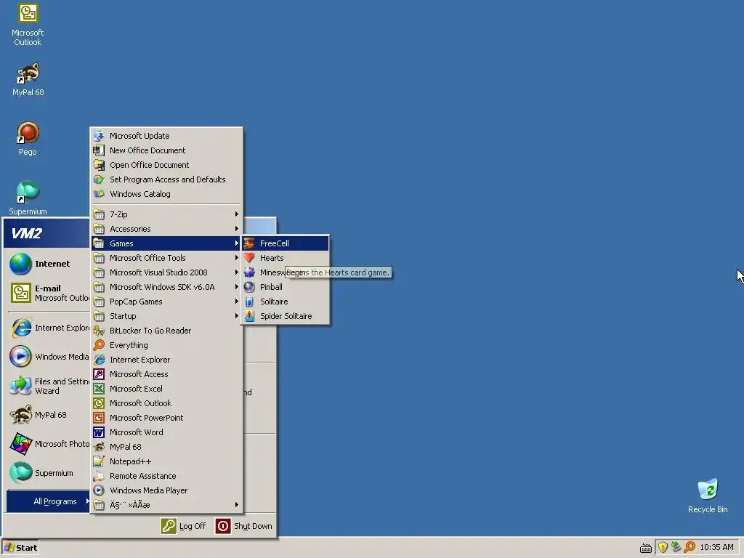Image resolution: width=744 pixels, height=558 pixels.
Task: Open the on-screen keyboard taskbar icon
Action: (x=646, y=549)
